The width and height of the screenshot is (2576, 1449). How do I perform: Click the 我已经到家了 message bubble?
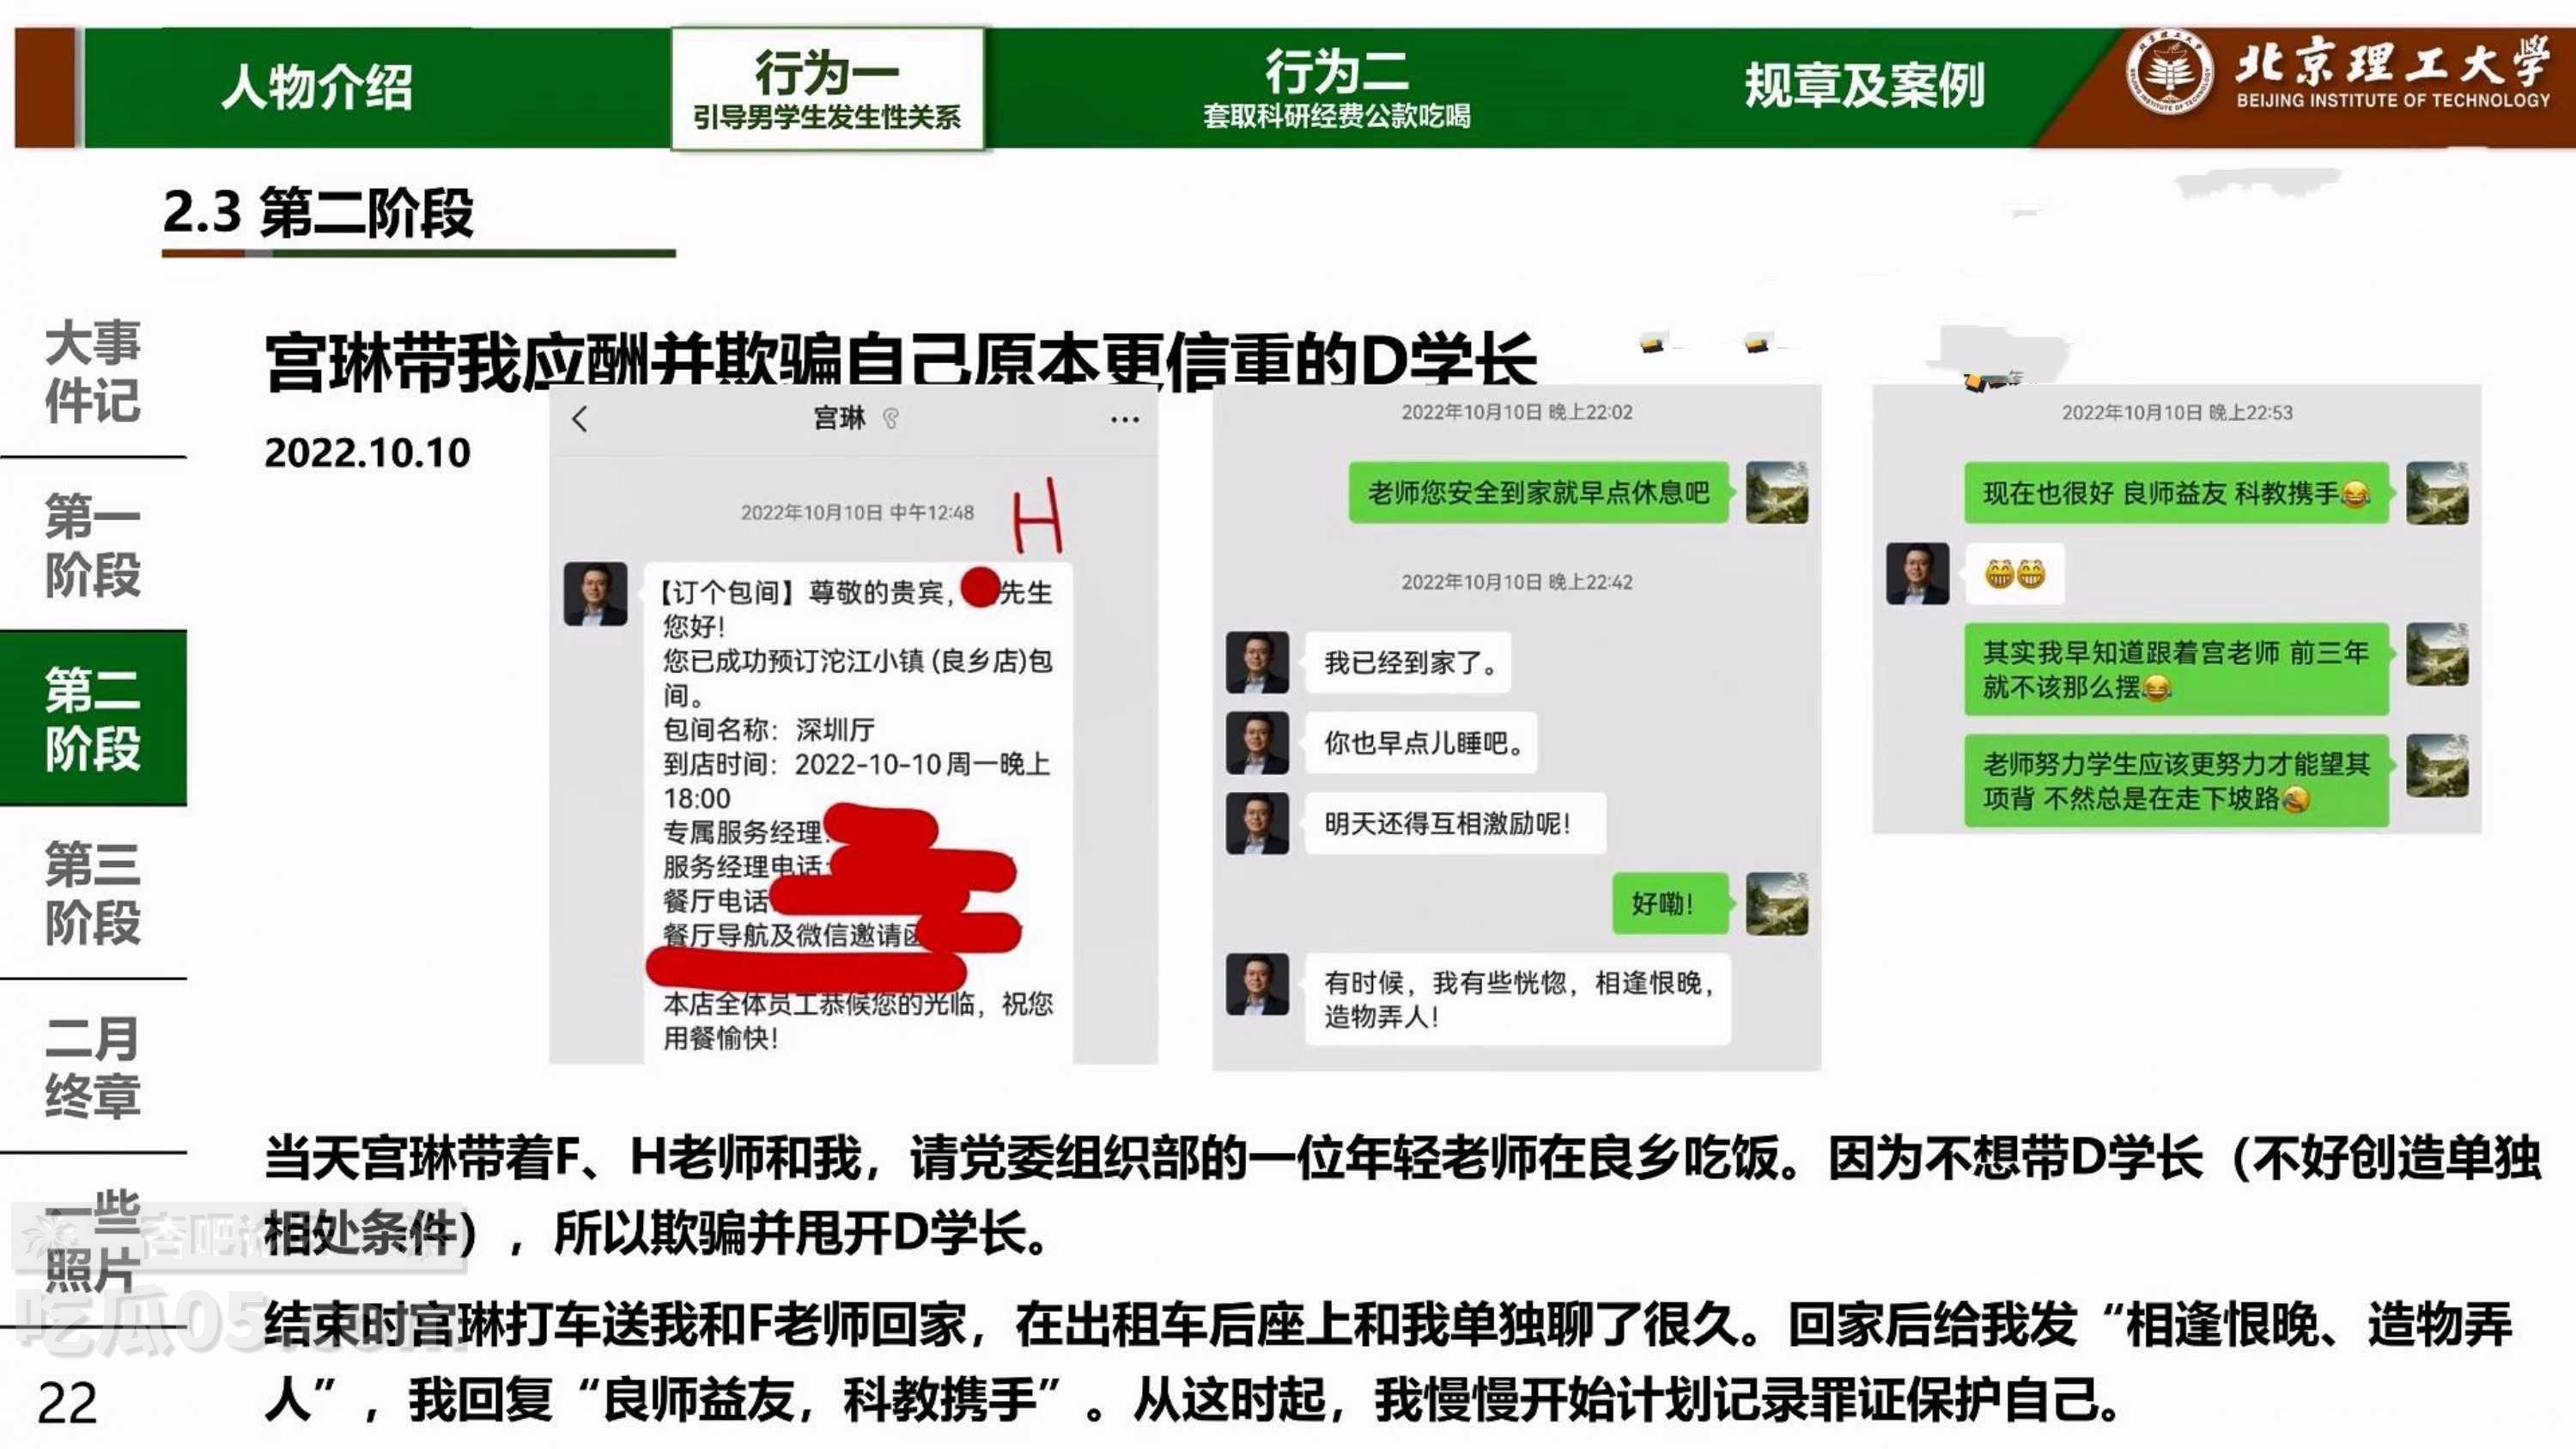click(x=1408, y=662)
